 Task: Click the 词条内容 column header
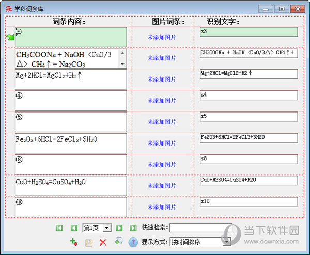[69, 21]
